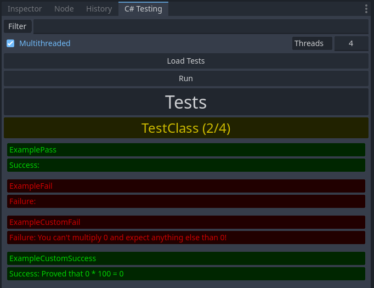Open the History tab
Image resolution: width=374 pixels, height=288 pixels.
click(99, 9)
